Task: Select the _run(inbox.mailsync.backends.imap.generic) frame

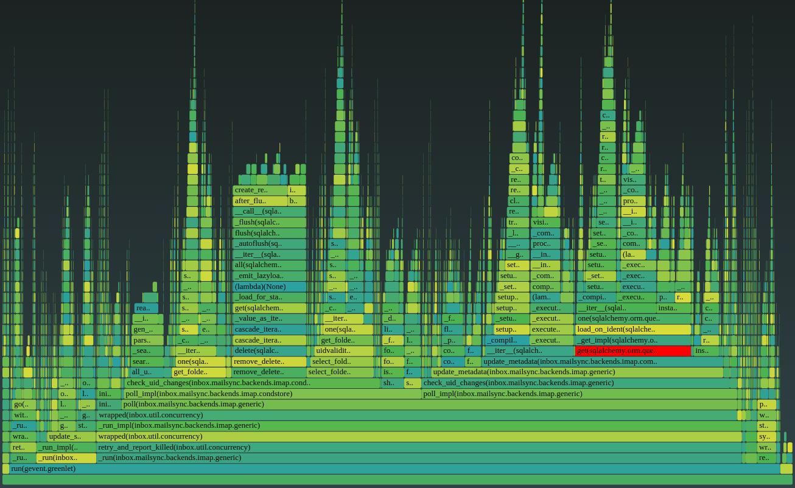Action: coord(419,458)
